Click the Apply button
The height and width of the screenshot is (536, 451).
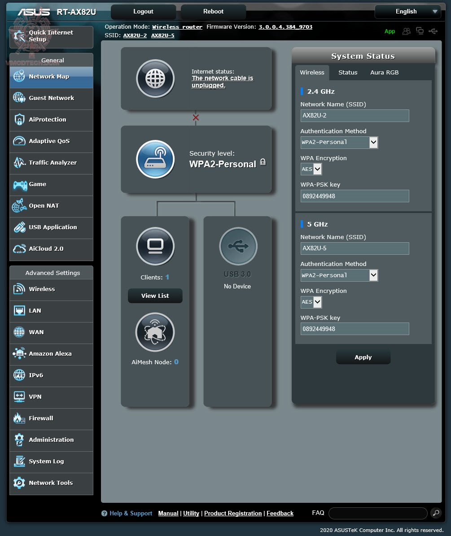tap(363, 357)
